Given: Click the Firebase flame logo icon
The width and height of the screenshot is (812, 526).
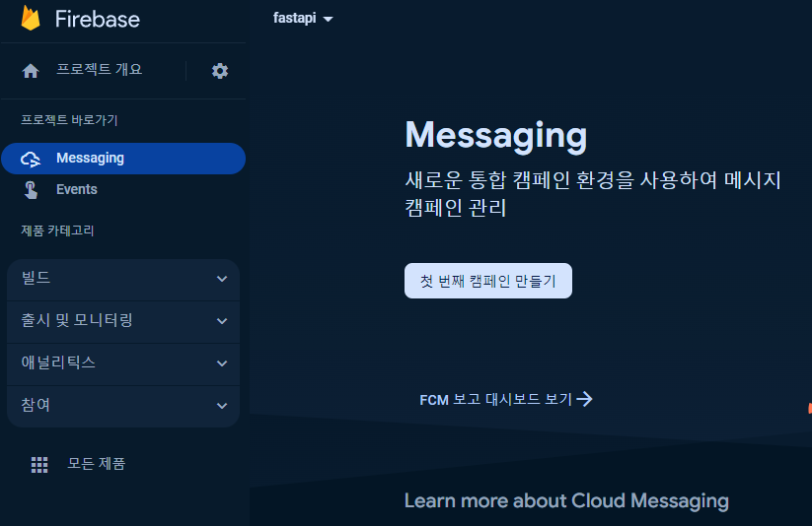Looking at the screenshot, I should [31, 18].
